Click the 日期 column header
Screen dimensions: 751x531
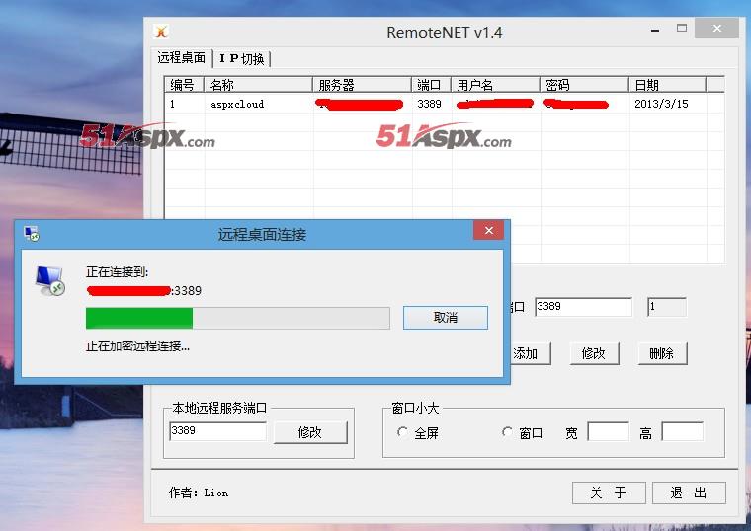[667, 85]
